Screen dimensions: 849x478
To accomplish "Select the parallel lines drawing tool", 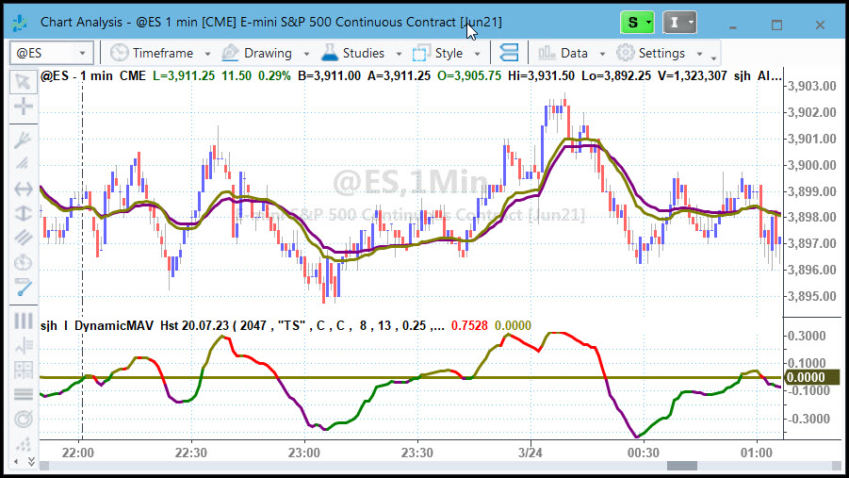I will point(23,238).
